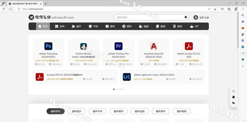
Task: Click the second carousel pagination dot
Action: (116, 89)
